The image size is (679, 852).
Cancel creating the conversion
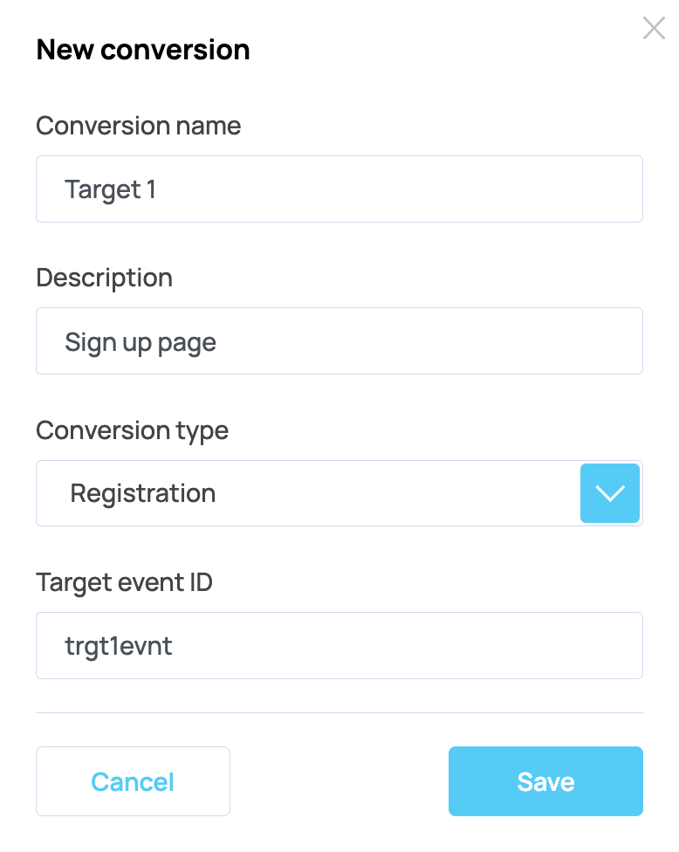click(x=133, y=781)
